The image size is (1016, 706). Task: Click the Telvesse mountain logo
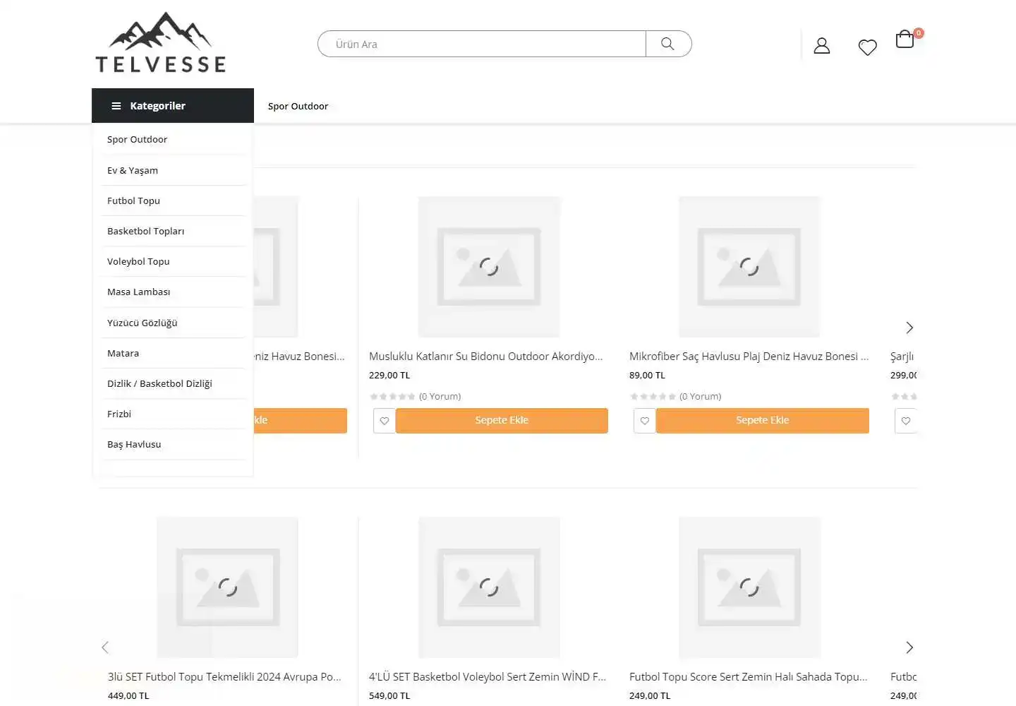[x=161, y=42]
